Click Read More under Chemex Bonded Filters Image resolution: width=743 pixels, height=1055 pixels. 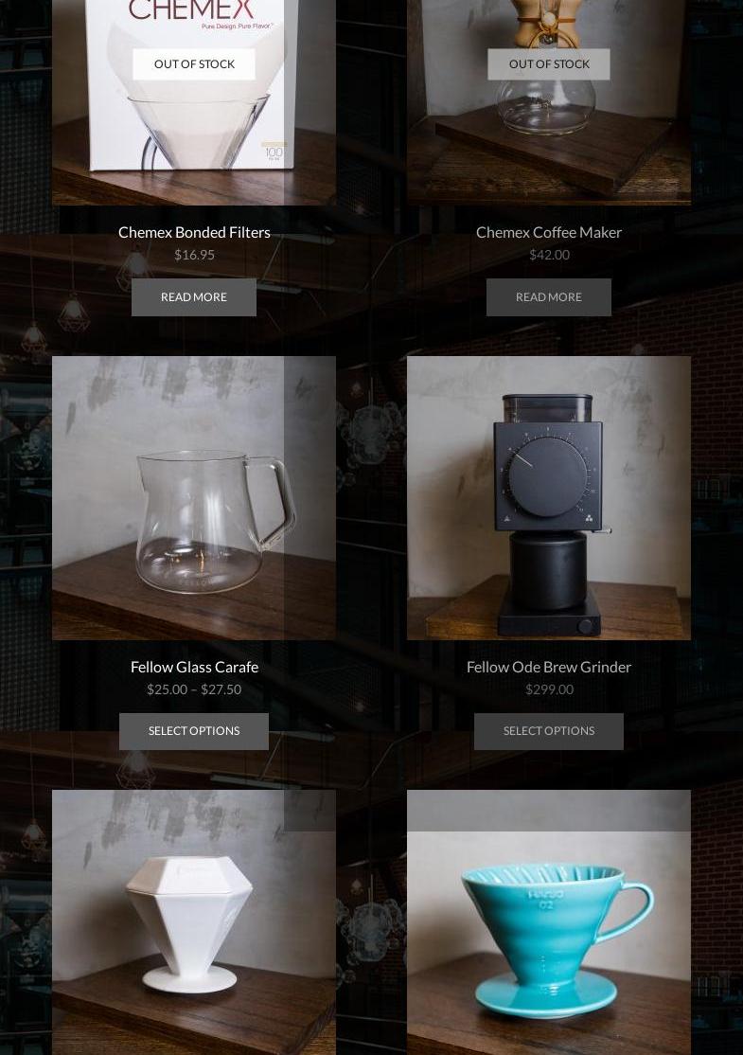pos(194,296)
